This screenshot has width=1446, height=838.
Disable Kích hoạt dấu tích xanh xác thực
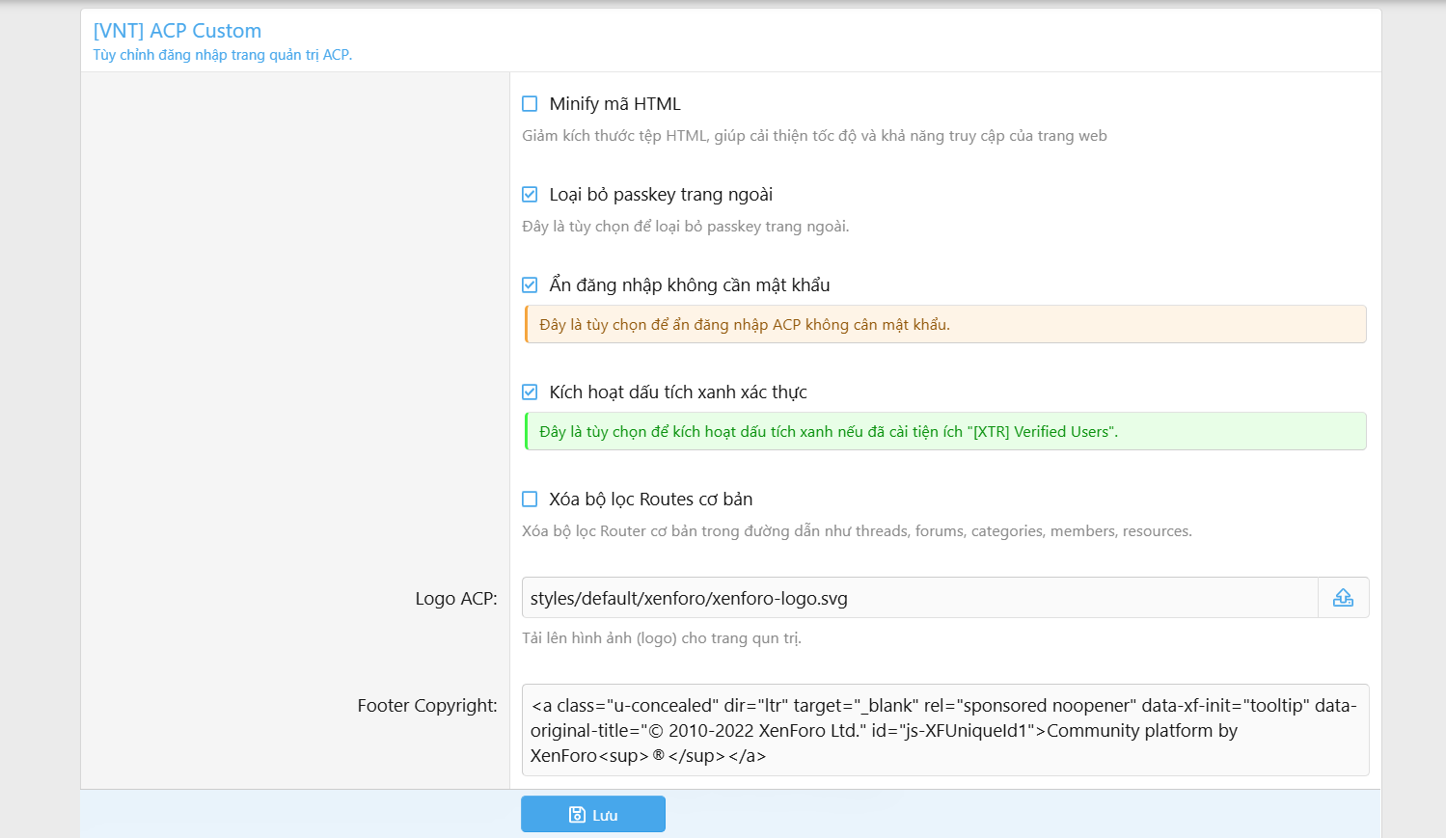(x=530, y=392)
